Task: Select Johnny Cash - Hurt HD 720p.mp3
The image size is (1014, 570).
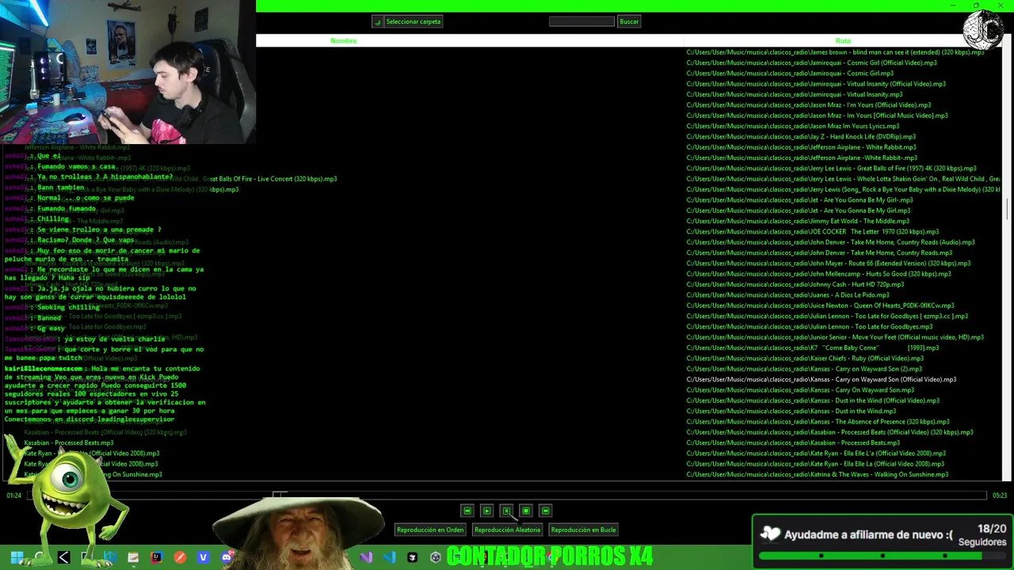Action: (795, 284)
